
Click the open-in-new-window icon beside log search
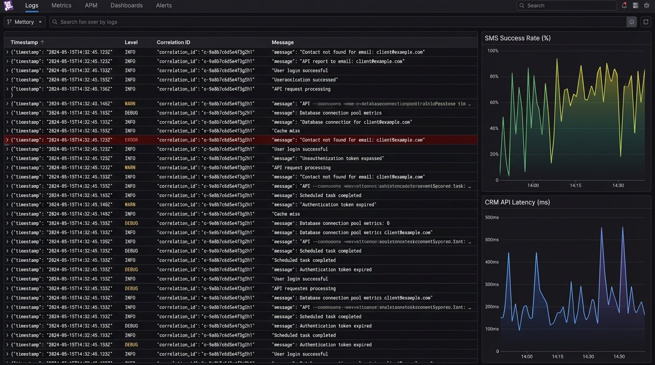(x=646, y=22)
